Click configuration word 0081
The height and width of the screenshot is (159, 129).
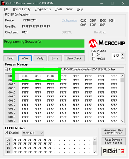click(112, 21)
